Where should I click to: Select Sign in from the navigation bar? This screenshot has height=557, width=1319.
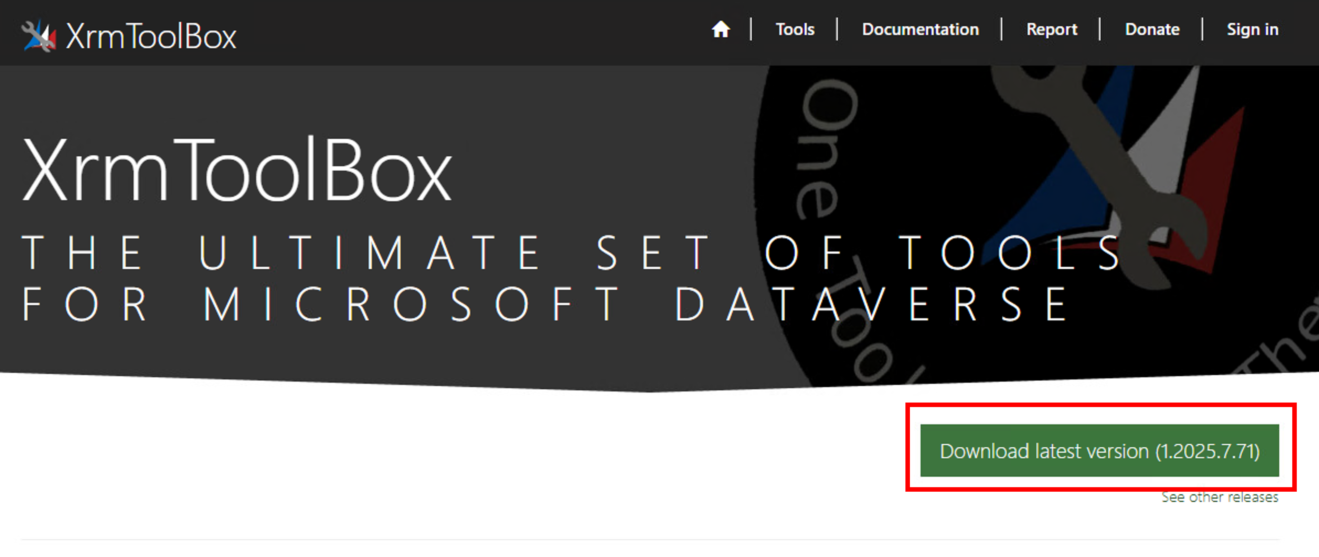(x=1252, y=29)
